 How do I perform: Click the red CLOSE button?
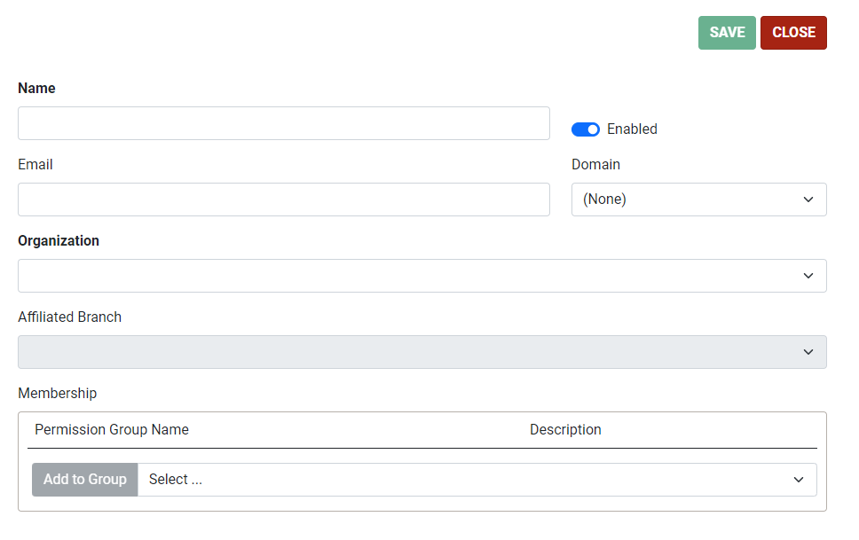(793, 33)
